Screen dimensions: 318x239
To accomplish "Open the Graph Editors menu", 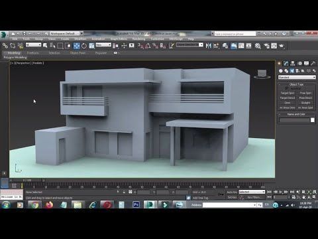I will 119,39.
